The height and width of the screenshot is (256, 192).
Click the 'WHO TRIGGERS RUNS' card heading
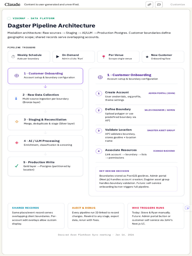[x=148, y=208]
